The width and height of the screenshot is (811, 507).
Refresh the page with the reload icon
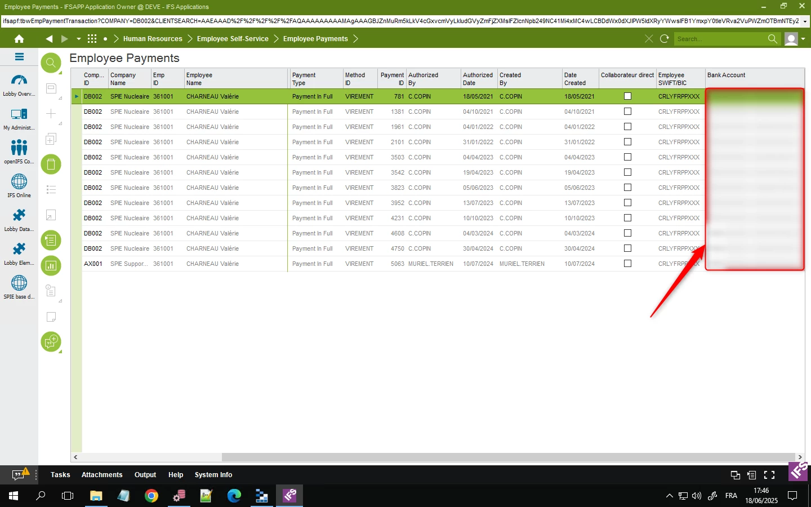pos(665,39)
